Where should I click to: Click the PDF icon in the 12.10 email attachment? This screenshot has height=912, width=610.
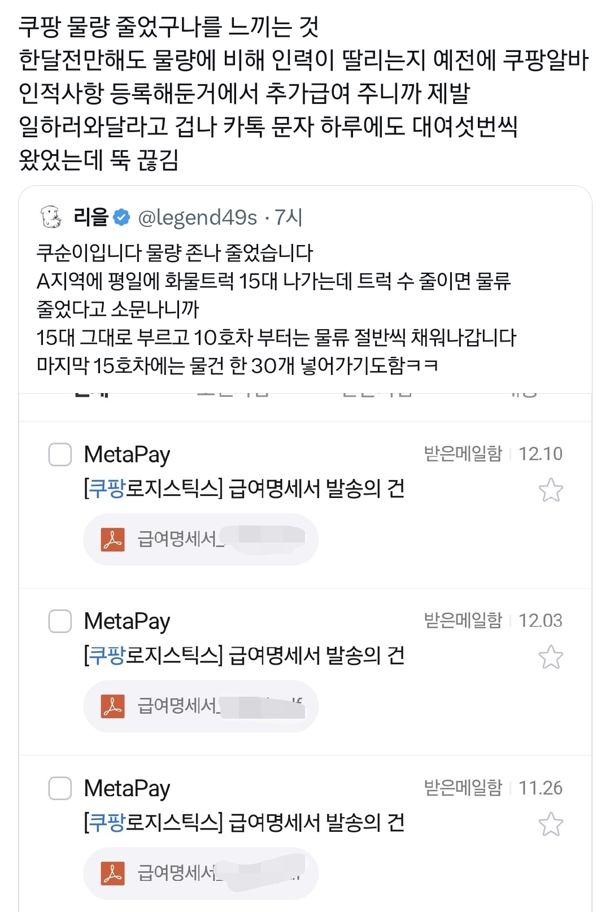(x=112, y=539)
